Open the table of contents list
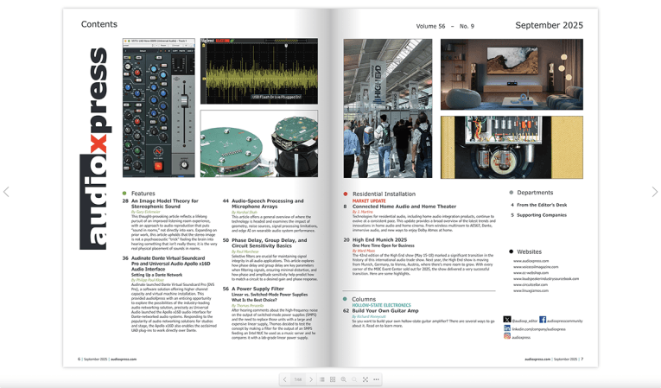The width and height of the screenshot is (661, 388). (x=322, y=379)
